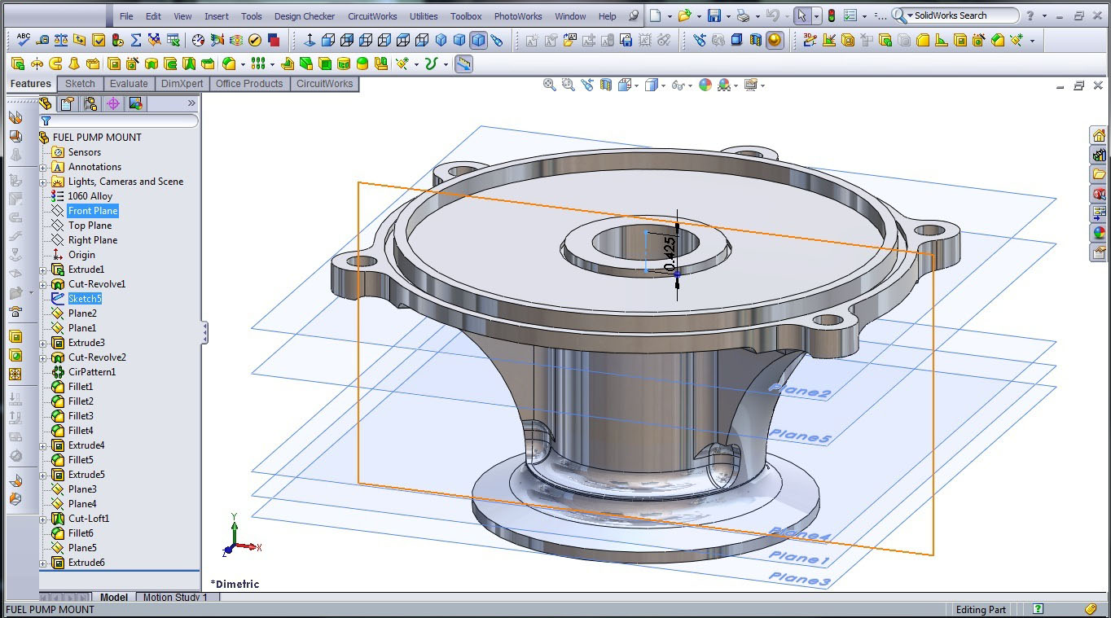This screenshot has height=618, width=1111.
Task: Click the Normal To view icon
Action: [310, 40]
